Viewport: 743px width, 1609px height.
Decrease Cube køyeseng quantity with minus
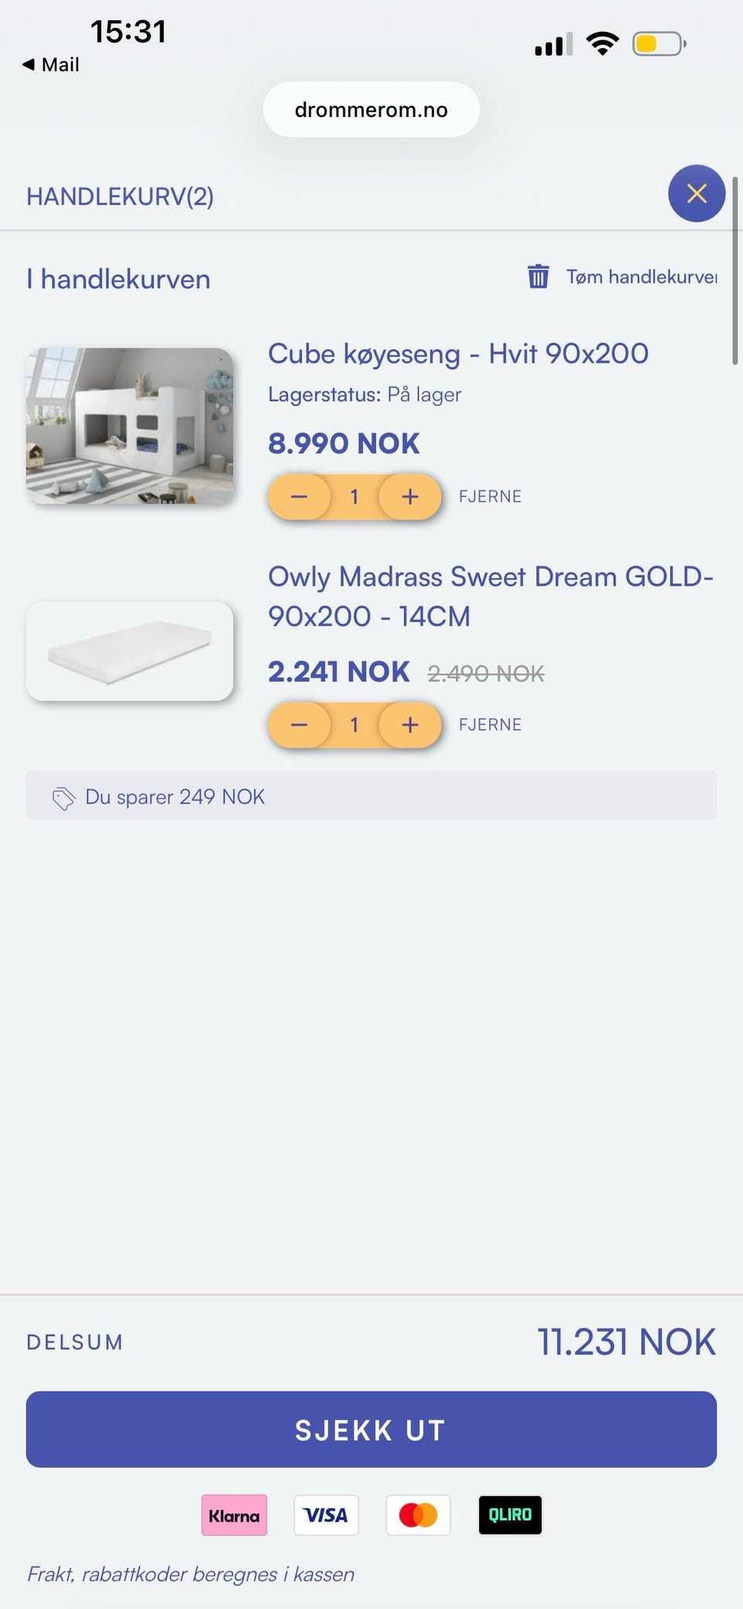tap(300, 497)
